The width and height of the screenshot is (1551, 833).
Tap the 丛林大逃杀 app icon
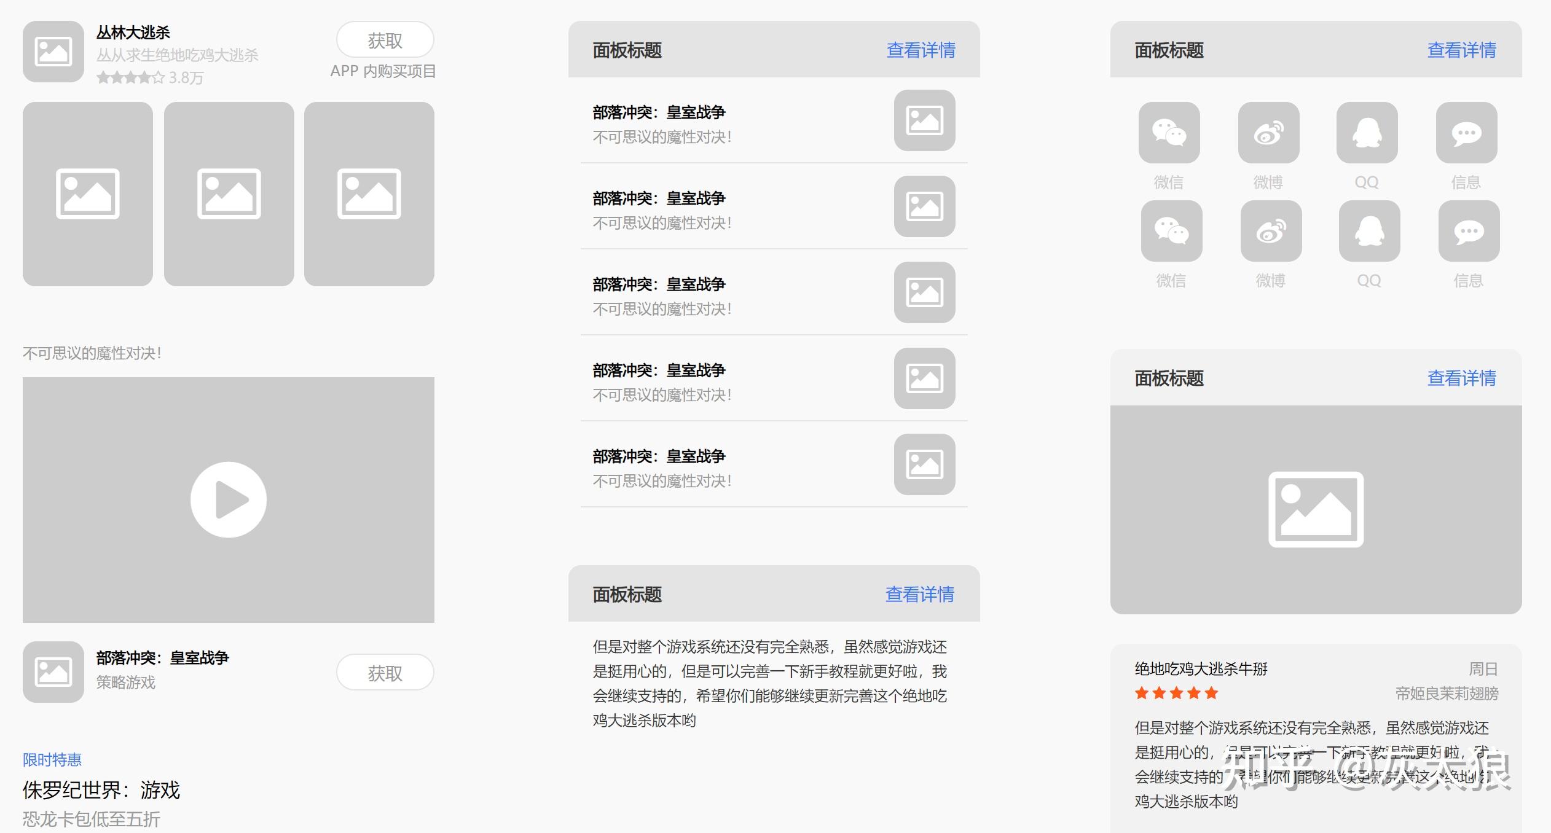[53, 52]
